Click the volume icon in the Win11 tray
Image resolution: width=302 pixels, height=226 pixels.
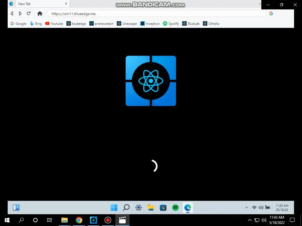[x=261, y=207]
